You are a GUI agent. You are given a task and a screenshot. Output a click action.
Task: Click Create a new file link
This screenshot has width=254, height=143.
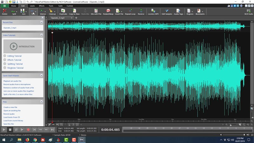(10, 107)
